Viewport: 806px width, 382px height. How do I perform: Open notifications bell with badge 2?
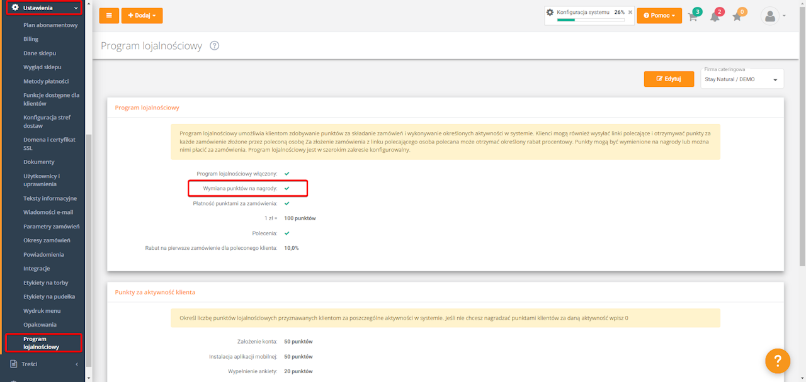click(x=715, y=16)
